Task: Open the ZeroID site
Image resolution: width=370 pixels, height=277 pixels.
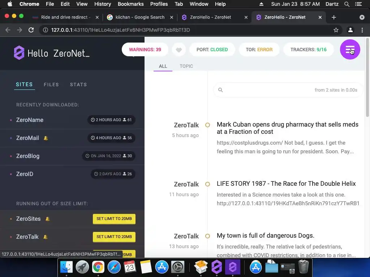Action: (x=25, y=174)
